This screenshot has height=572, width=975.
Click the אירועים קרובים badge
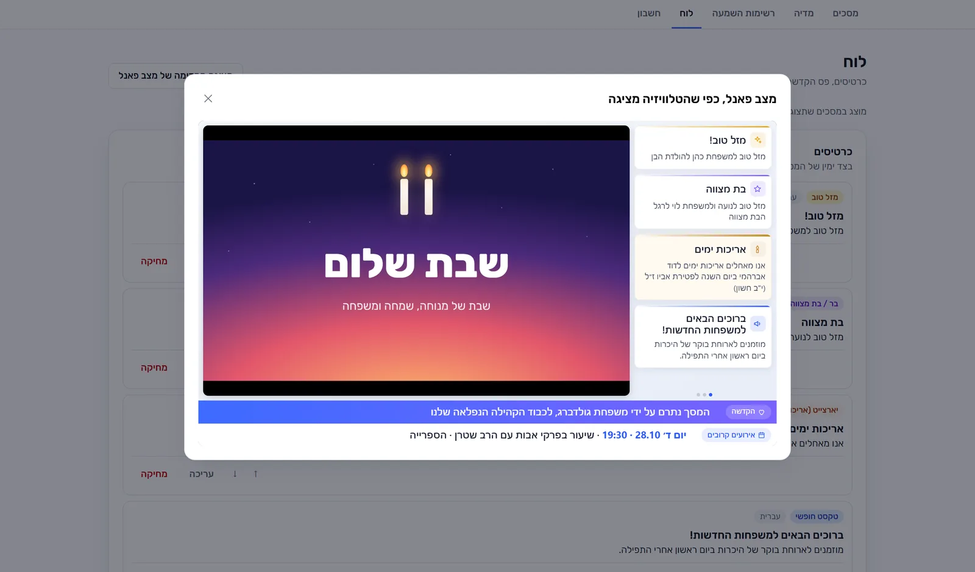tap(736, 435)
